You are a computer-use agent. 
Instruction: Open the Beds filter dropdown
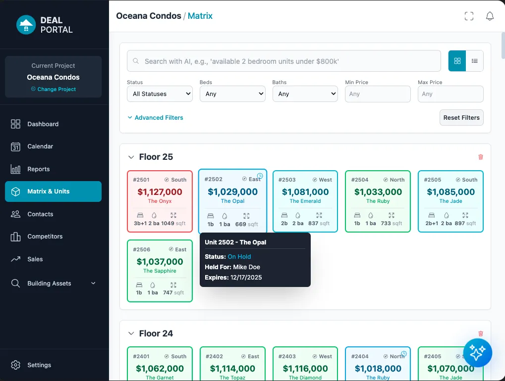pos(232,94)
